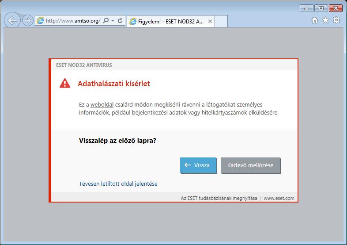Go back with the browser back arrow
Image resolution: width=347 pixels, height=245 pixels.
click(12, 20)
